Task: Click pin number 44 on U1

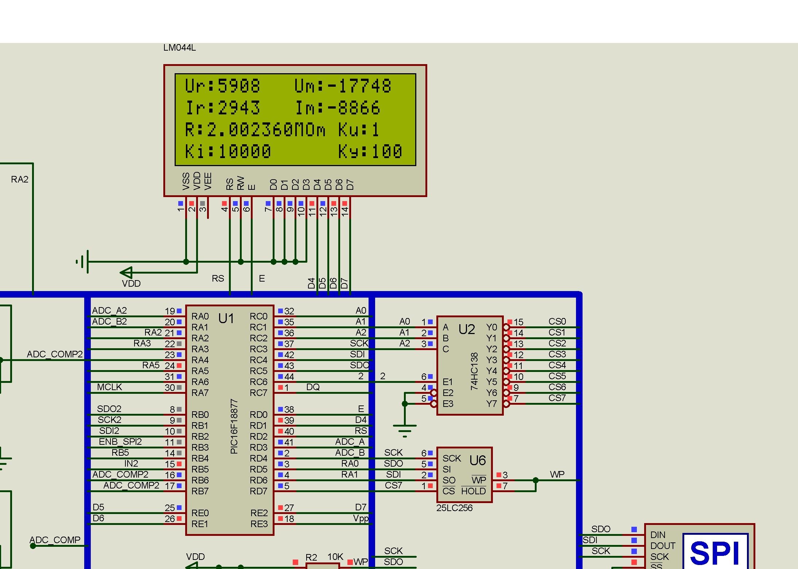Action: point(289,377)
